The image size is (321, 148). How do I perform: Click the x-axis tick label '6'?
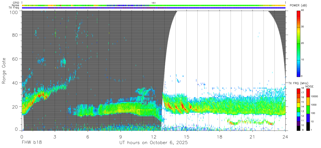(88, 137)
